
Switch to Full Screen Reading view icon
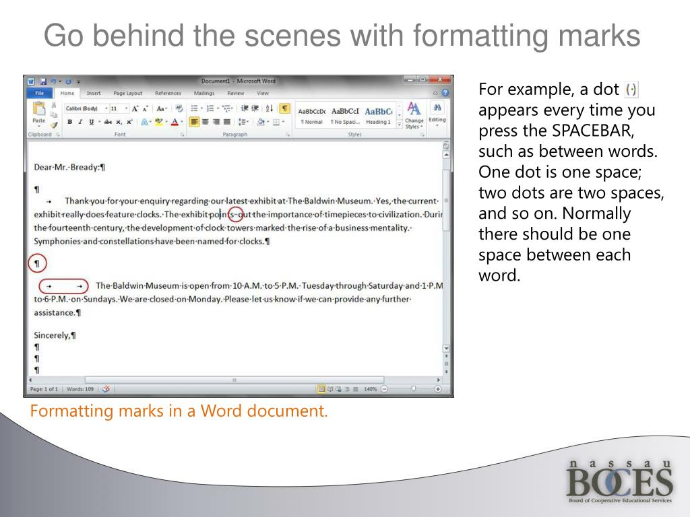coord(330,389)
